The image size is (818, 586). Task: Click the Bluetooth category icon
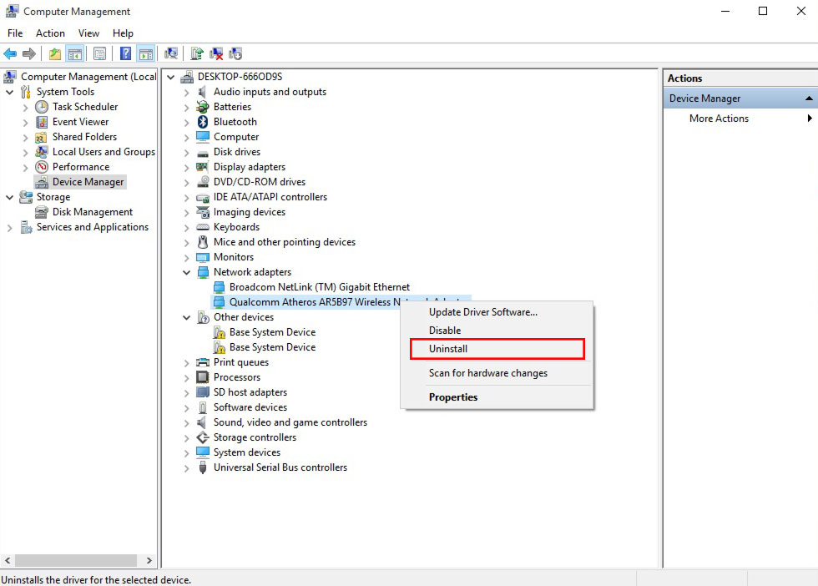pos(203,122)
